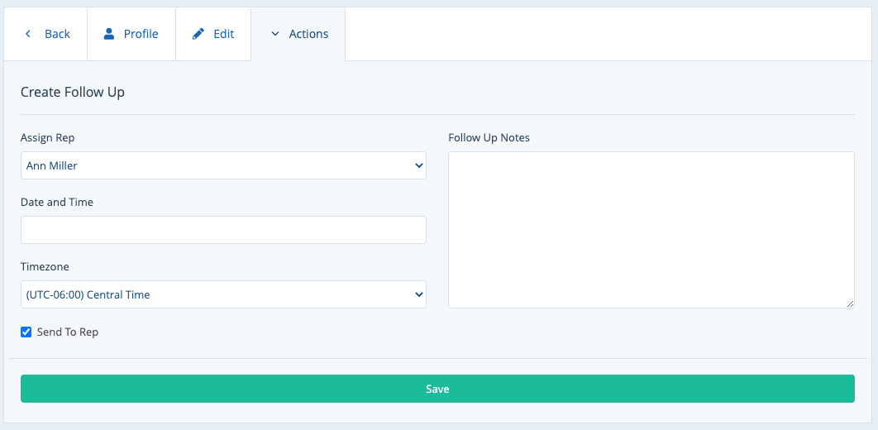Click the arrow on the Timezone select
This screenshot has width=878, height=430.
417,294
